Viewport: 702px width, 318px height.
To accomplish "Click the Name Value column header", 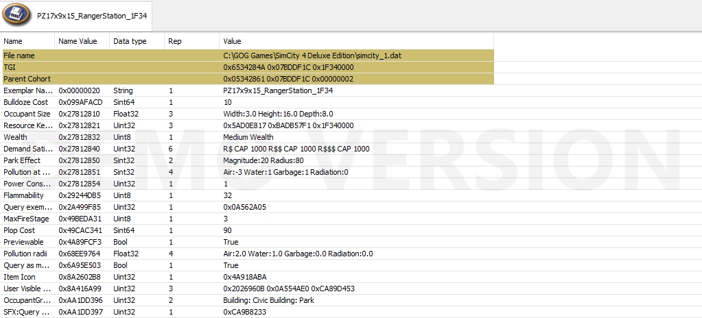I will coord(82,41).
